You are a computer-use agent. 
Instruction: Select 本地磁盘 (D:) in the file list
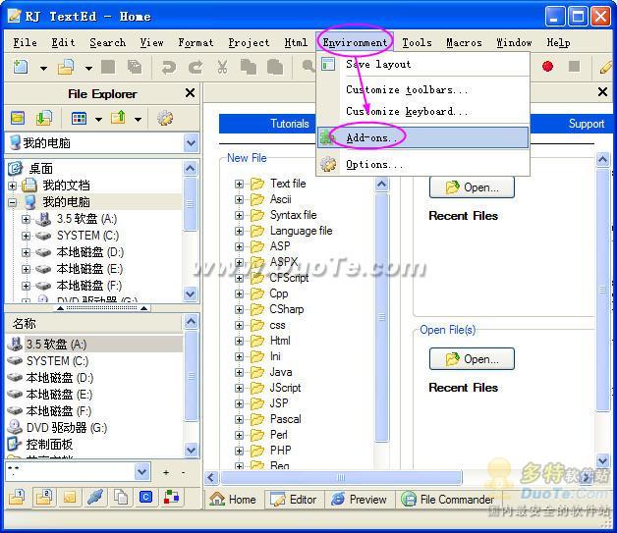point(59,378)
